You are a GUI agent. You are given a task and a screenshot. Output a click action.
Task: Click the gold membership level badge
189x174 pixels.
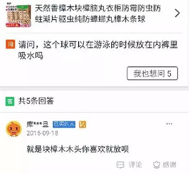[x=82, y=124]
